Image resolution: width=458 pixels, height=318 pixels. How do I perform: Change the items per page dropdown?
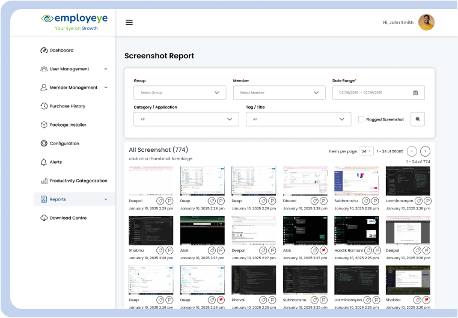coord(366,151)
